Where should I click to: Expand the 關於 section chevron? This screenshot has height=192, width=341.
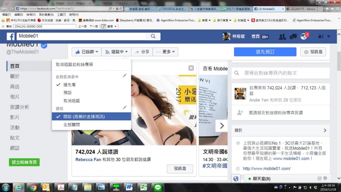[325, 130]
